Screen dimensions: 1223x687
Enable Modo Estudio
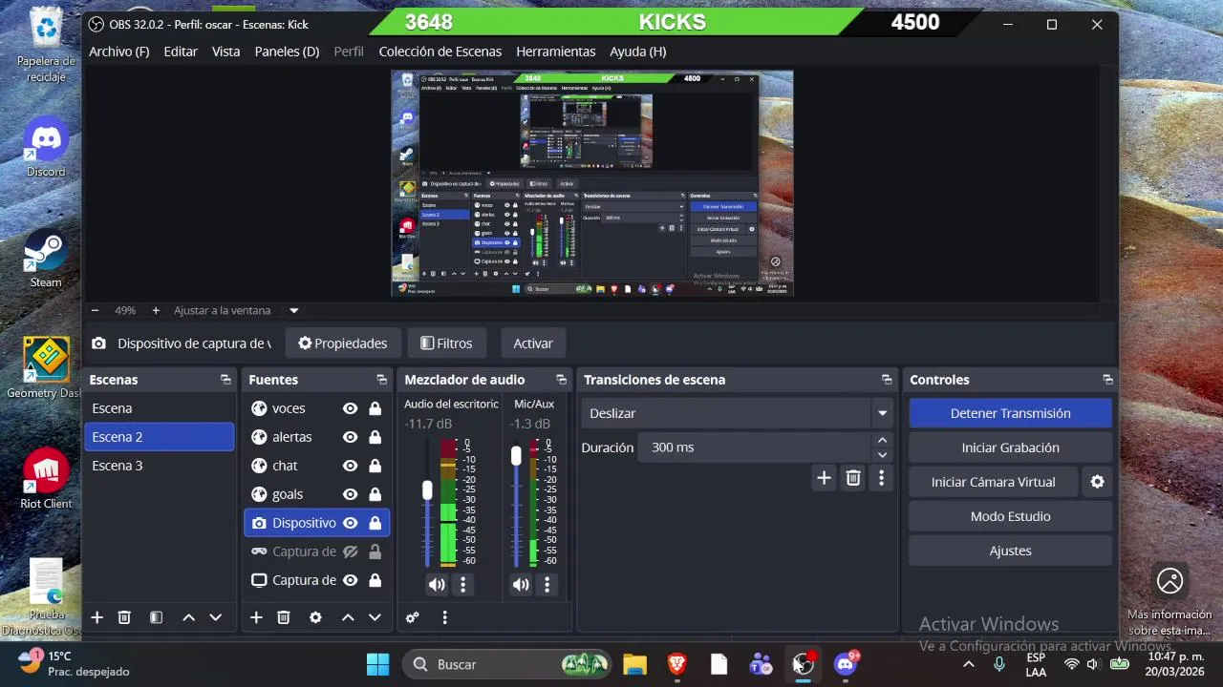coord(1010,516)
